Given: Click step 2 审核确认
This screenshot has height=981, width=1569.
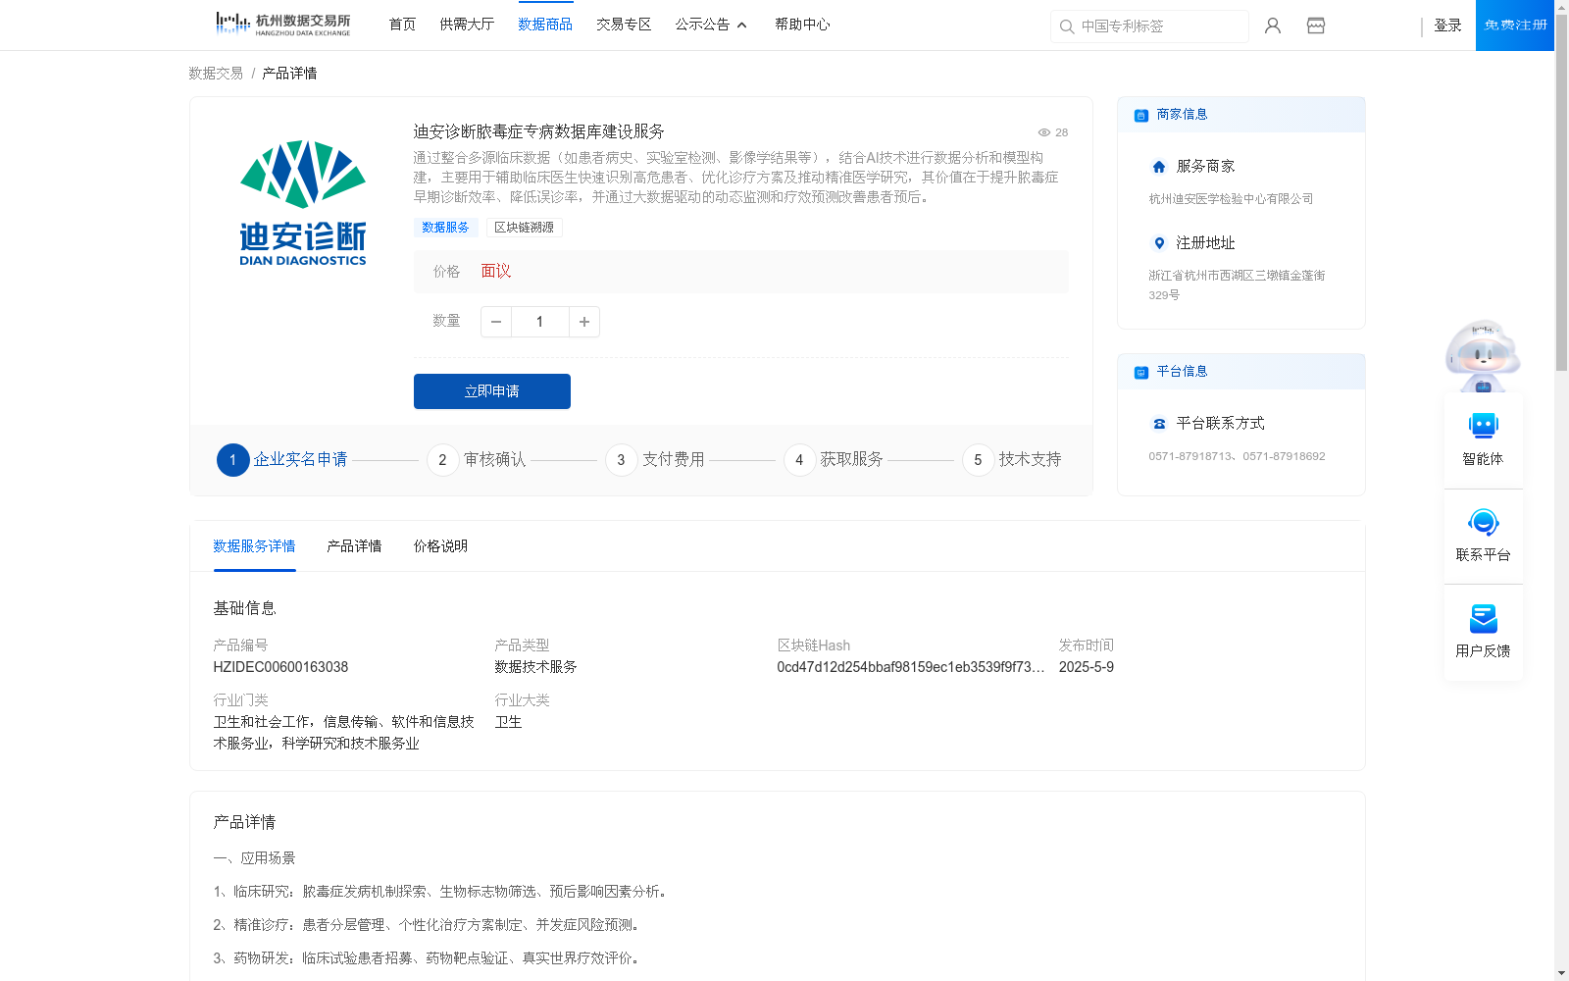Looking at the screenshot, I should tap(477, 460).
